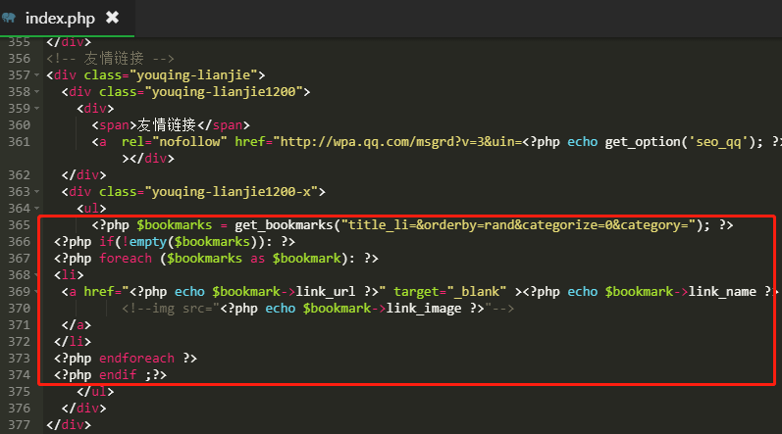Image resolution: width=782 pixels, height=434 pixels.
Task: Select line number 360 in the gutter
Action: tap(19, 125)
